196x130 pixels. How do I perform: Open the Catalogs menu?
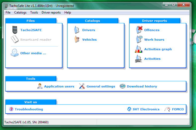click(20, 12)
